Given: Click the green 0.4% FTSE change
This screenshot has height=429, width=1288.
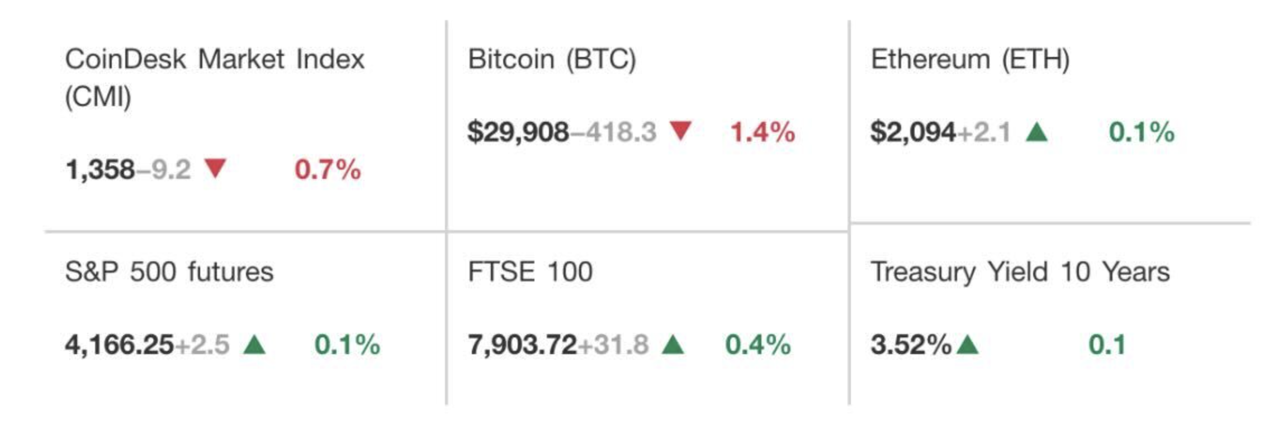Looking at the screenshot, I should [x=758, y=345].
